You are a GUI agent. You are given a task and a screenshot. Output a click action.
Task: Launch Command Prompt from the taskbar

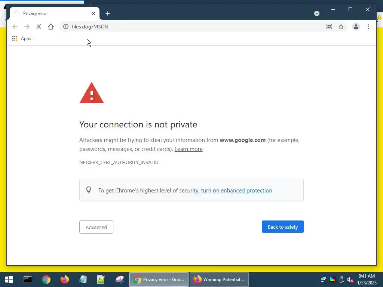[x=28, y=280]
